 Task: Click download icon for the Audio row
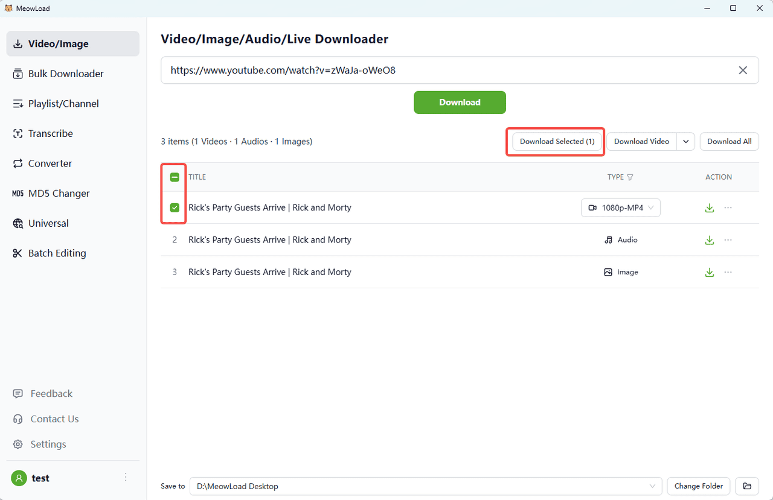point(710,240)
